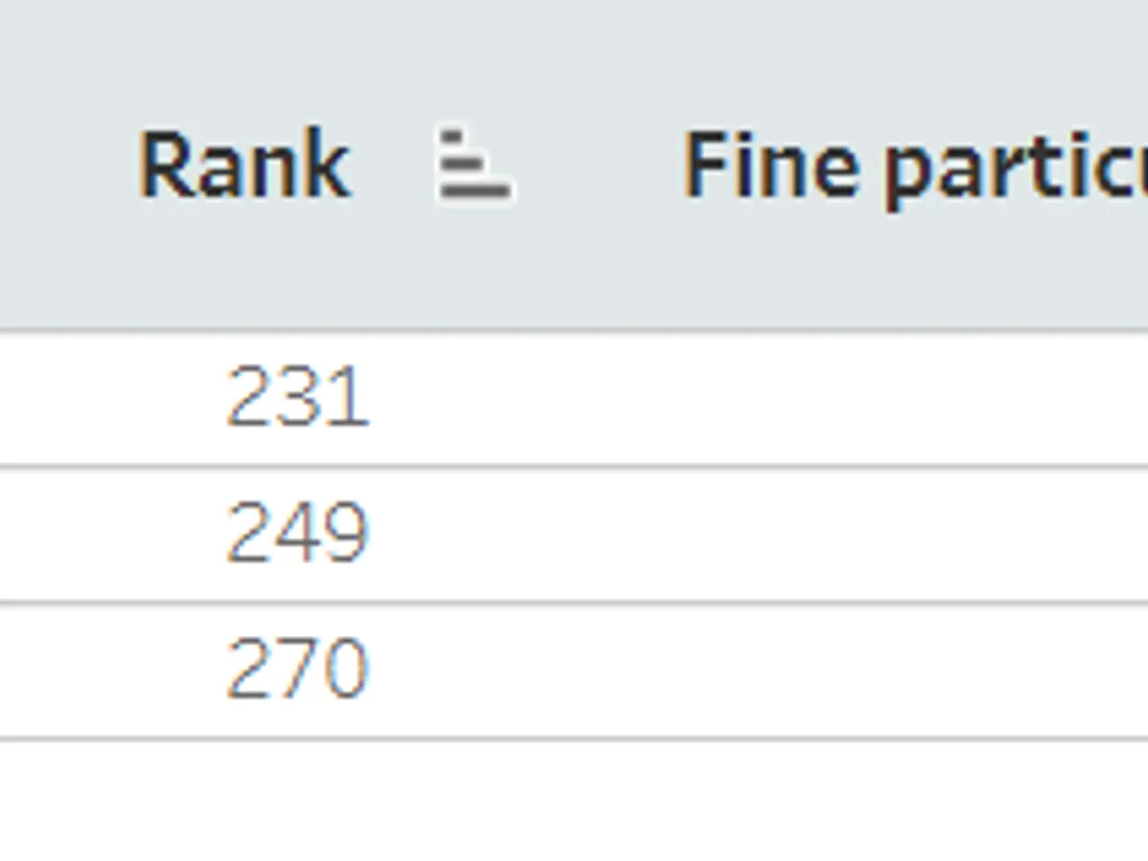The width and height of the screenshot is (1148, 861).
Task: Select the Rank column header label
Action: pos(245,166)
